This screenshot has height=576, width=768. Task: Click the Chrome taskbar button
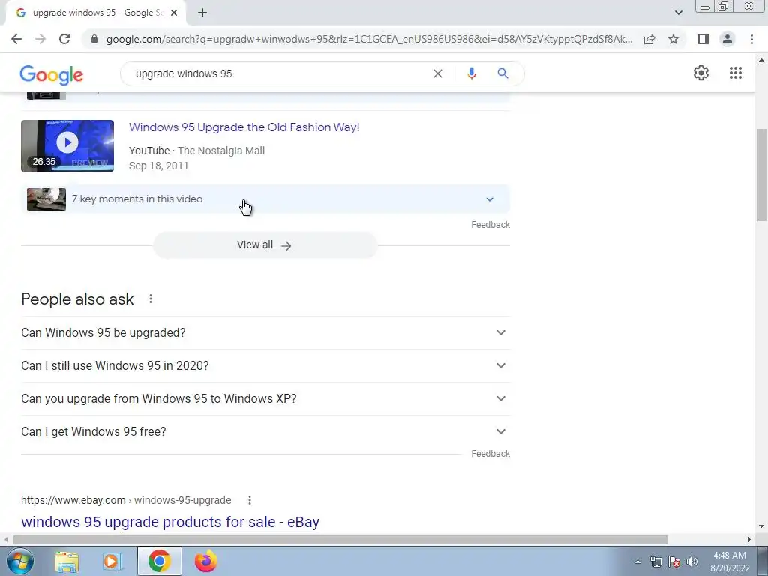point(159,561)
